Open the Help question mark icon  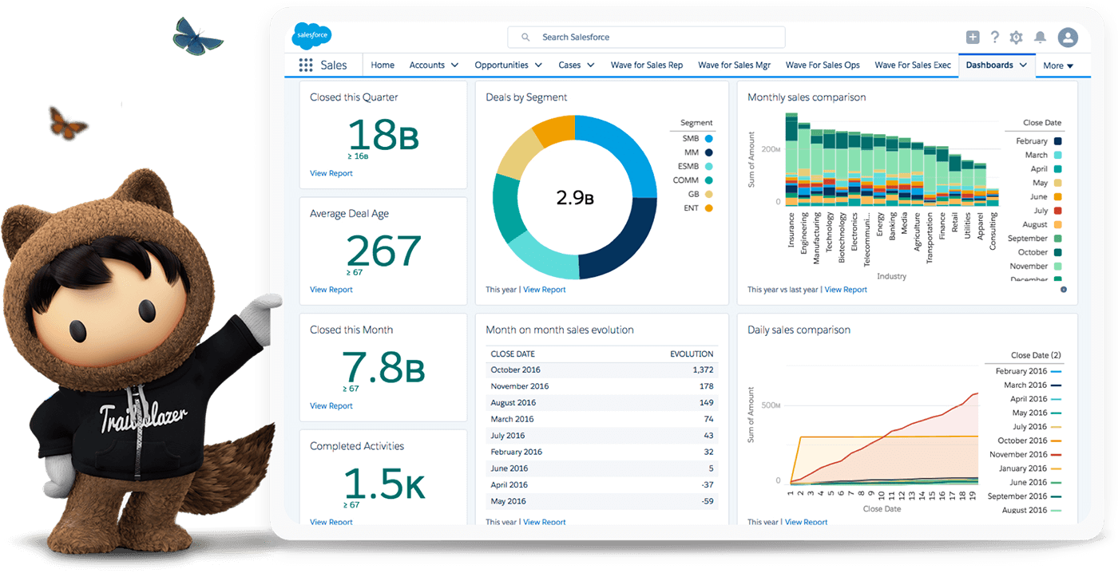(x=995, y=37)
